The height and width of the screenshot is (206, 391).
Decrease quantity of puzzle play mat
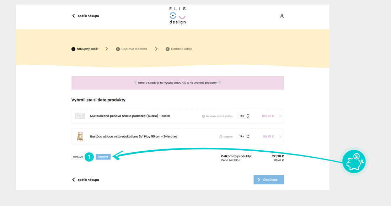[x=248, y=117]
